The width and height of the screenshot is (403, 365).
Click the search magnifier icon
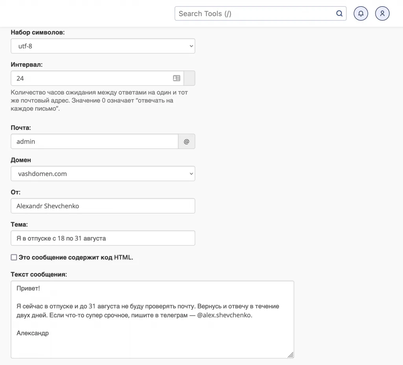click(339, 13)
